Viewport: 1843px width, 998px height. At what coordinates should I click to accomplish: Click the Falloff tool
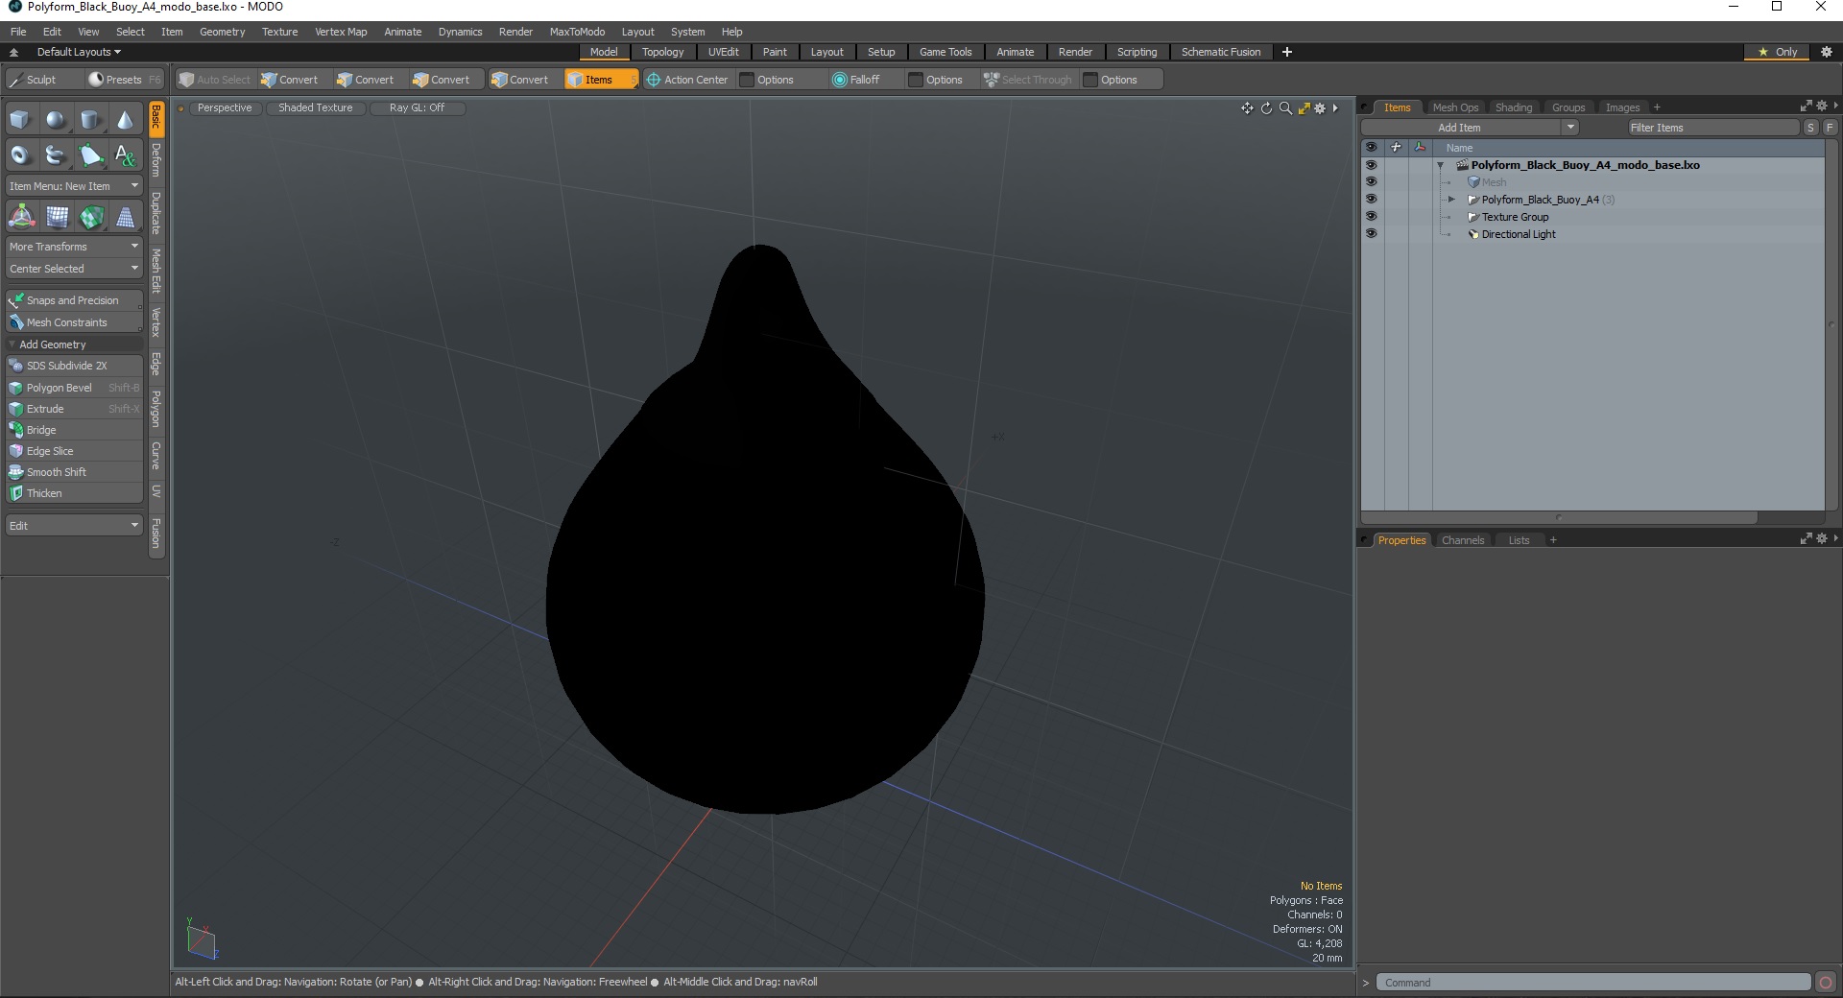point(856,80)
